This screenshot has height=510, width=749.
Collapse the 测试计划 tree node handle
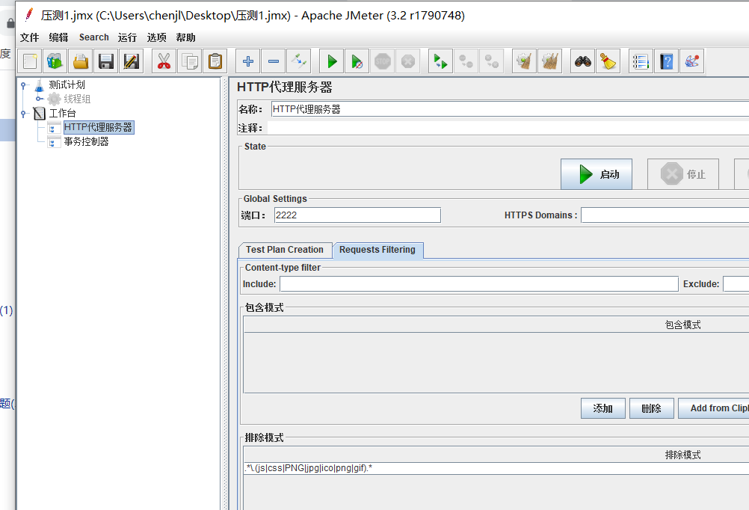[x=23, y=85]
